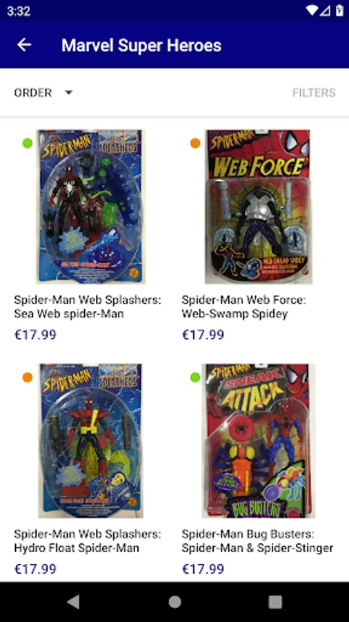Screen dimensions: 349x622
Task: Open Sea Web Spider-Man product image
Action: 91,207
